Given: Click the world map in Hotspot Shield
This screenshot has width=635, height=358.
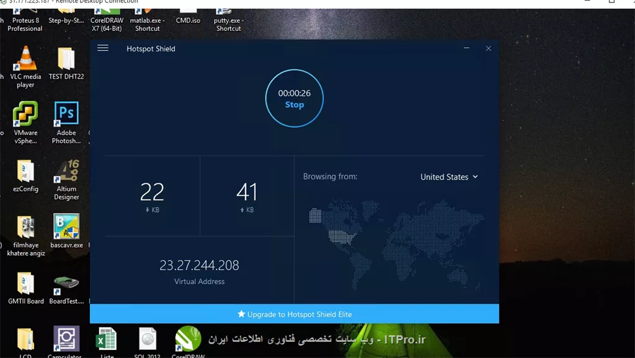Looking at the screenshot, I should click(x=396, y=244).
